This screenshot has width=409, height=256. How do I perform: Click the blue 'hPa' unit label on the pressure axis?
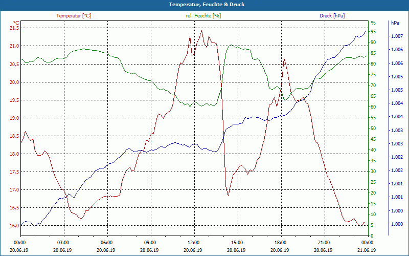click(395, 23)
